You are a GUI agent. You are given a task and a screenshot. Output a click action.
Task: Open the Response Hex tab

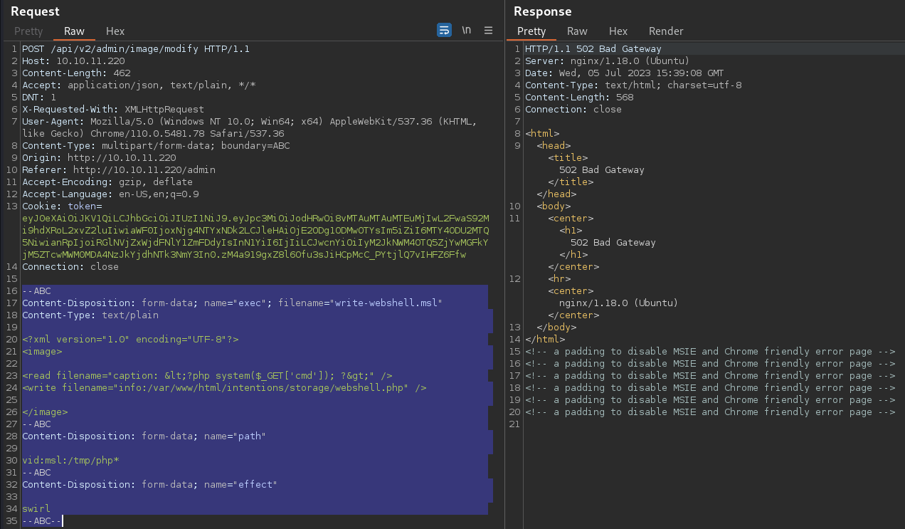point(618,31)
